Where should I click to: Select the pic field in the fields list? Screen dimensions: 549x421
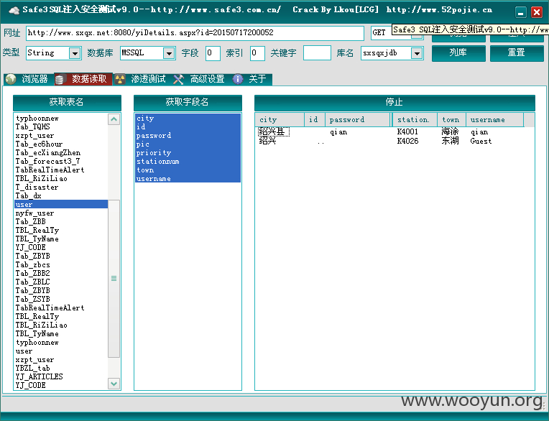point(188,144)
